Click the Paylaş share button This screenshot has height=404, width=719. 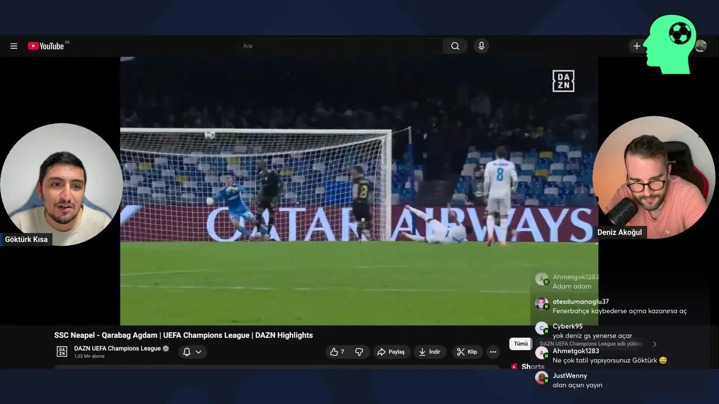(x=392, y=352)
